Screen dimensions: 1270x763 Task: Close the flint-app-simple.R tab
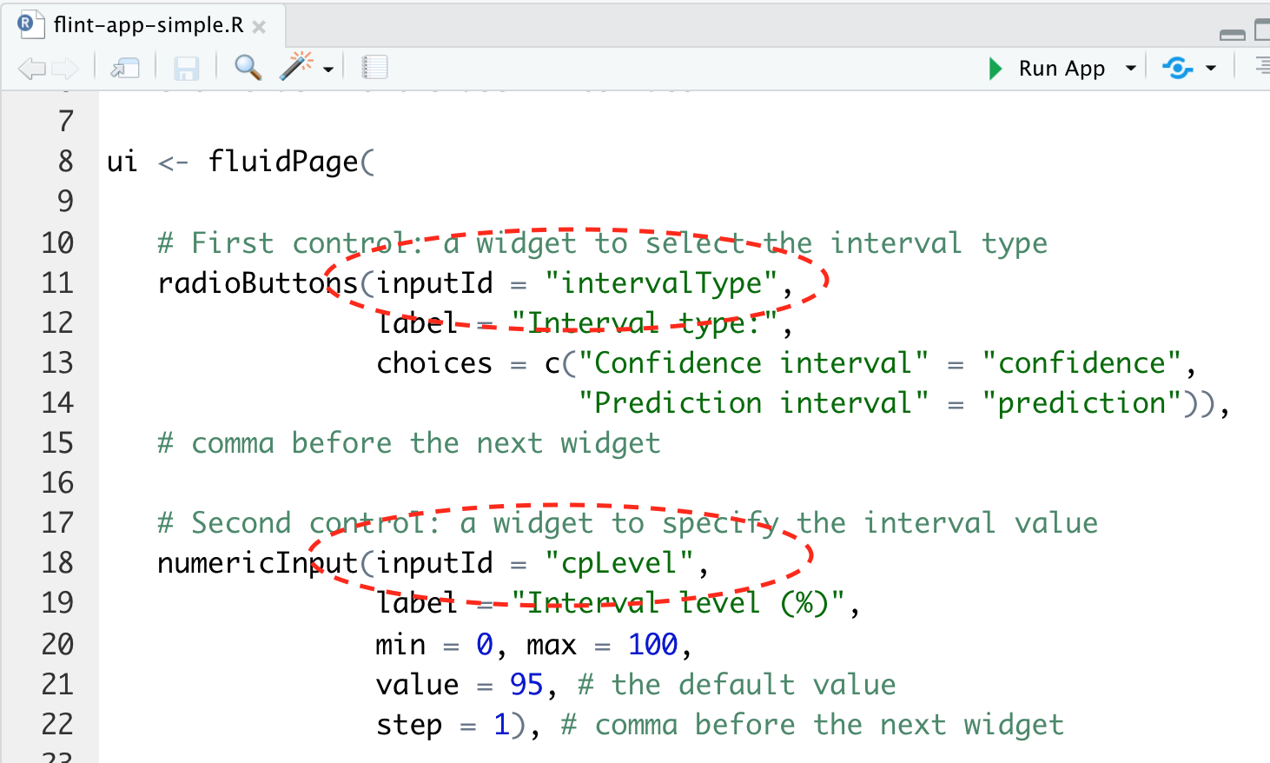coord(259,27)
